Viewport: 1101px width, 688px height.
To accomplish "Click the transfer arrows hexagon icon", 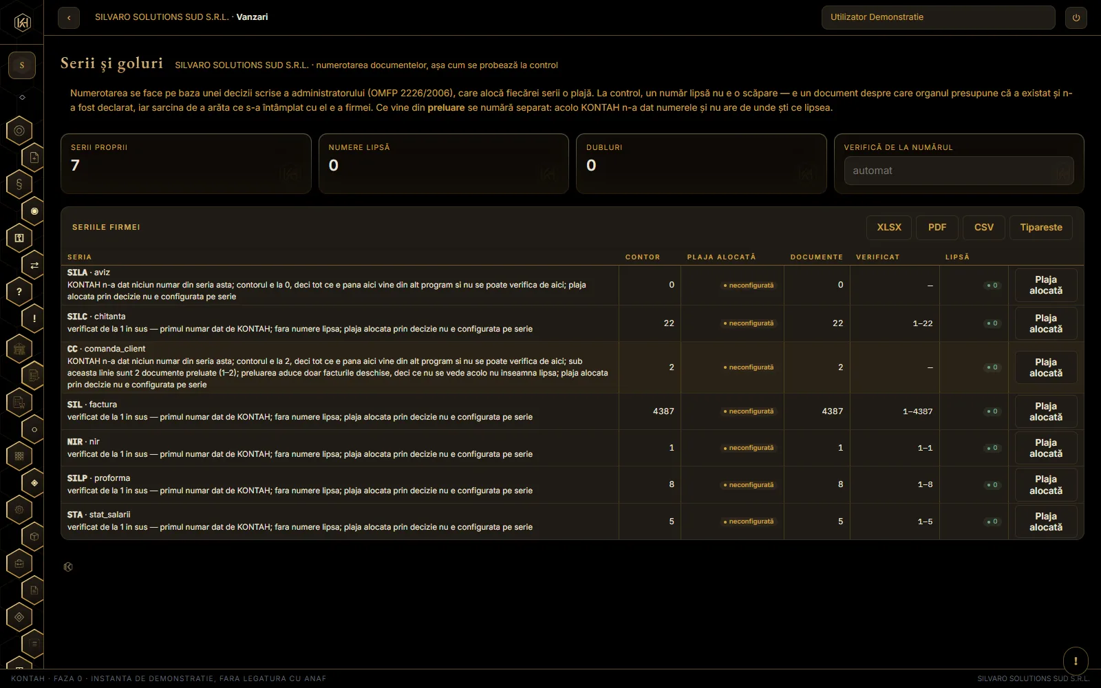I will 34,265.
